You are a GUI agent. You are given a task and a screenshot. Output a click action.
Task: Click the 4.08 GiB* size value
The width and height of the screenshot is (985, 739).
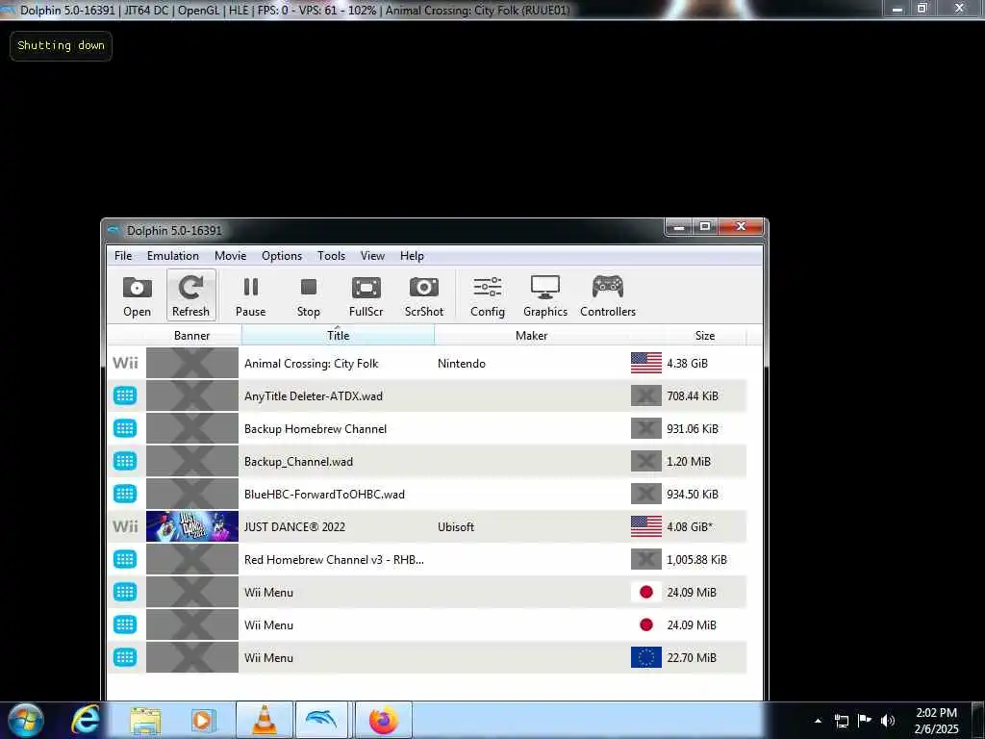pos(690,526)
